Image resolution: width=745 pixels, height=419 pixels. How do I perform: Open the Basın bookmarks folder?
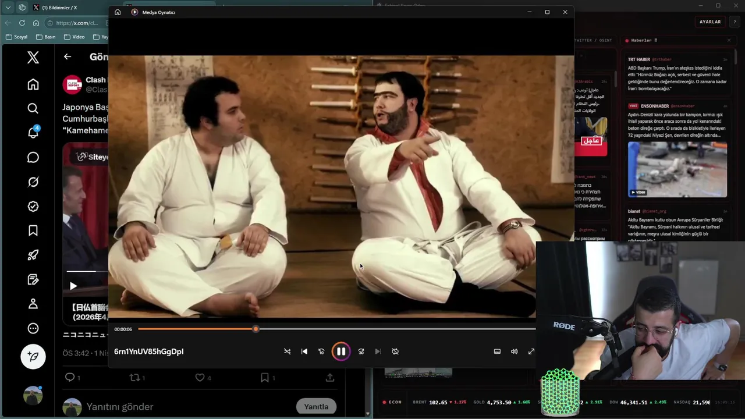click(45, 37)
